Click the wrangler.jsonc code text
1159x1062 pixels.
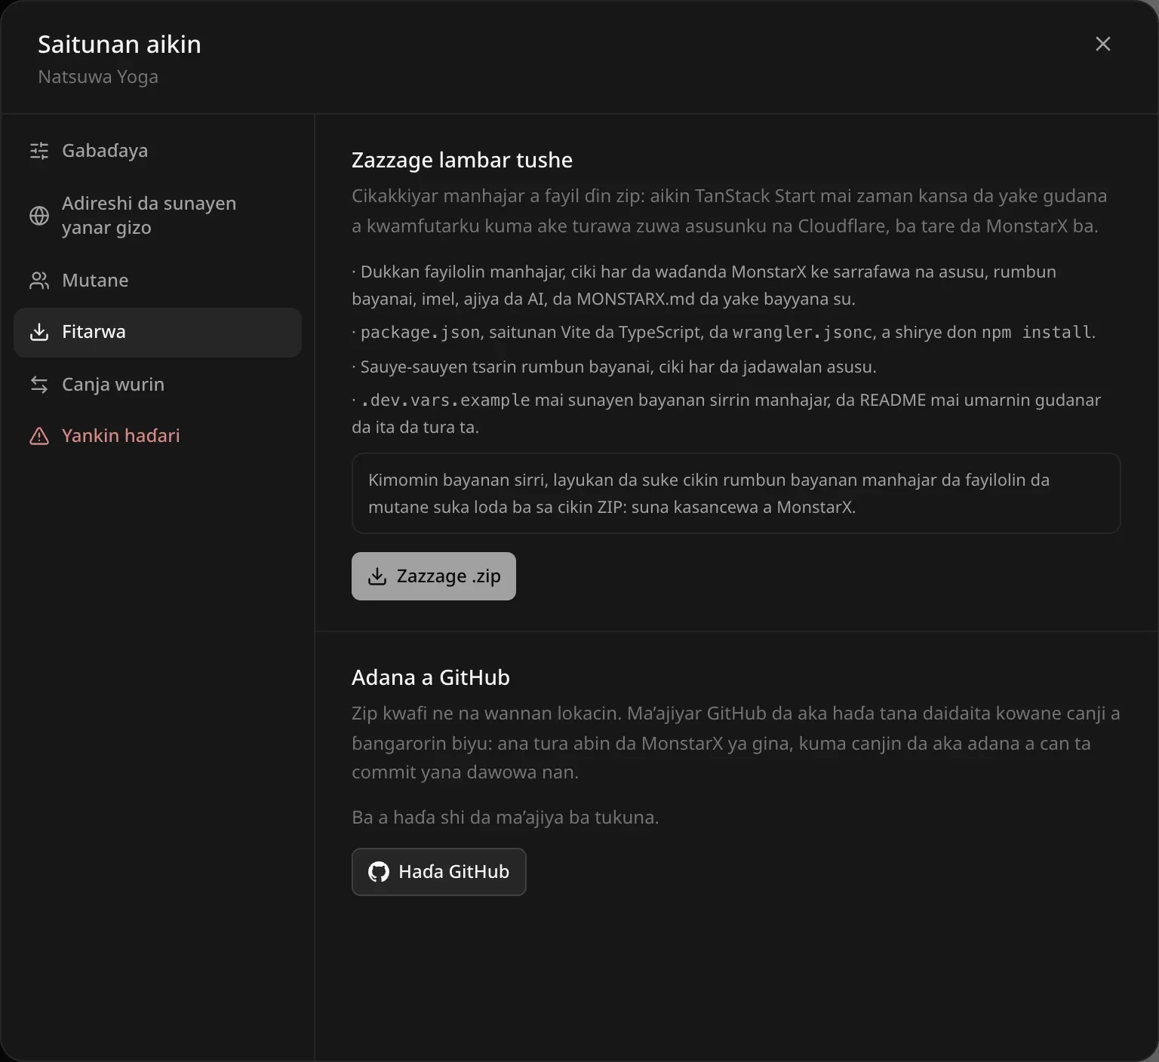point(803,332)
